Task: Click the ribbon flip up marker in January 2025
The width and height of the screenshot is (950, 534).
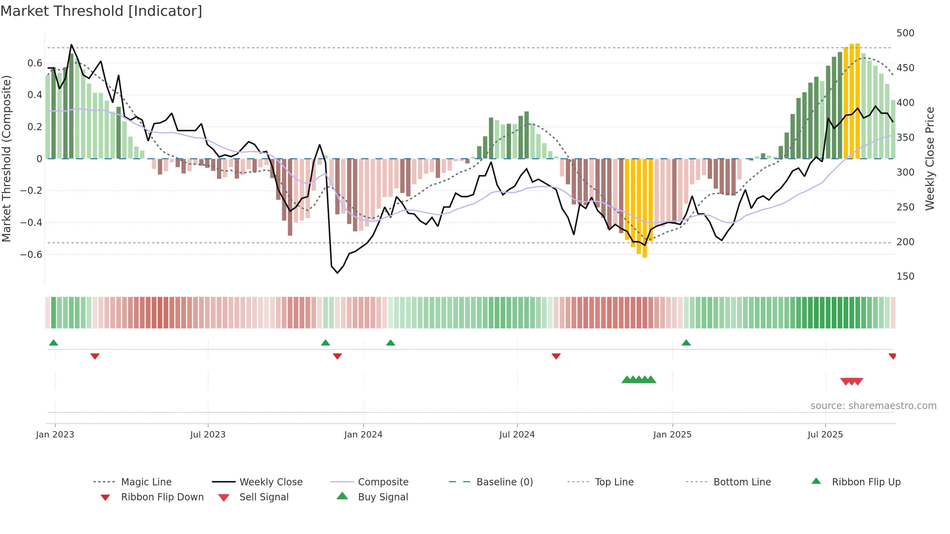Action: (686, 343)
